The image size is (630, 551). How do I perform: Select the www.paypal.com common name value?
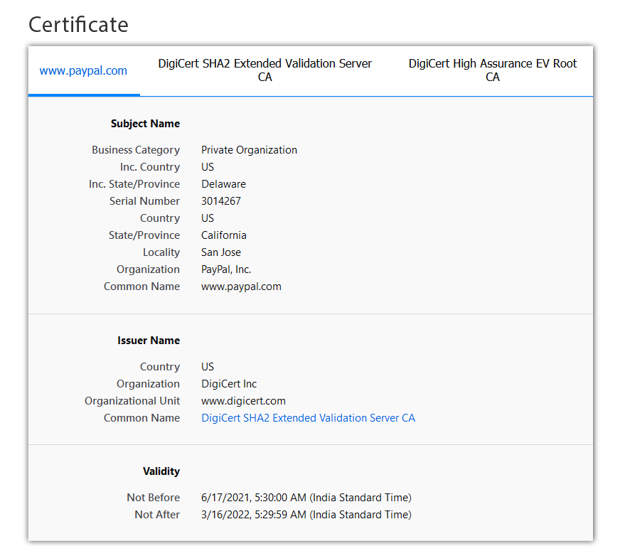(241, 287)
